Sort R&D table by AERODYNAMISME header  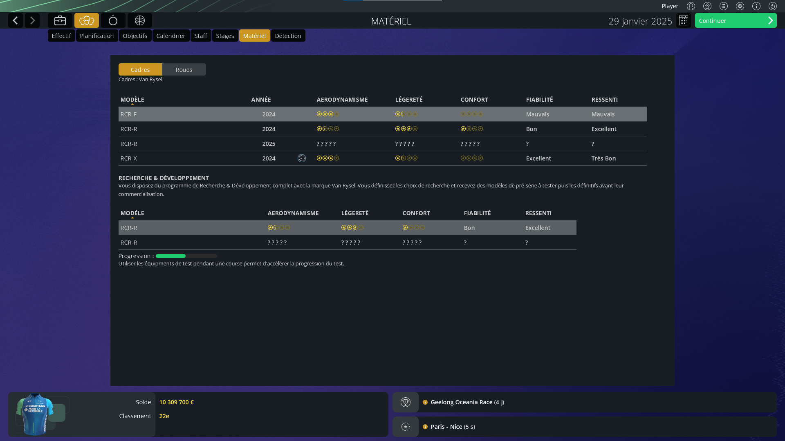[x=293, y=213]
